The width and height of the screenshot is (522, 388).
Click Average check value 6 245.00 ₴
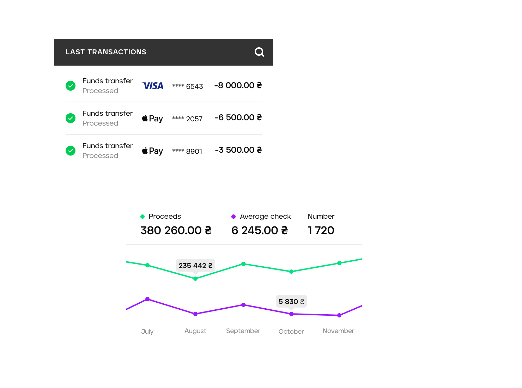[260, 230]
